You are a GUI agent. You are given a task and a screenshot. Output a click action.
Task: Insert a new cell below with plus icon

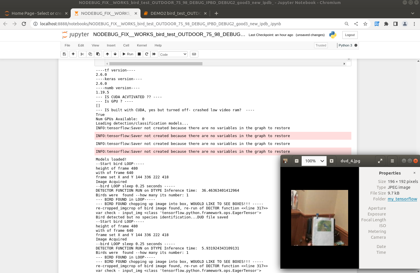click(73, 54)
